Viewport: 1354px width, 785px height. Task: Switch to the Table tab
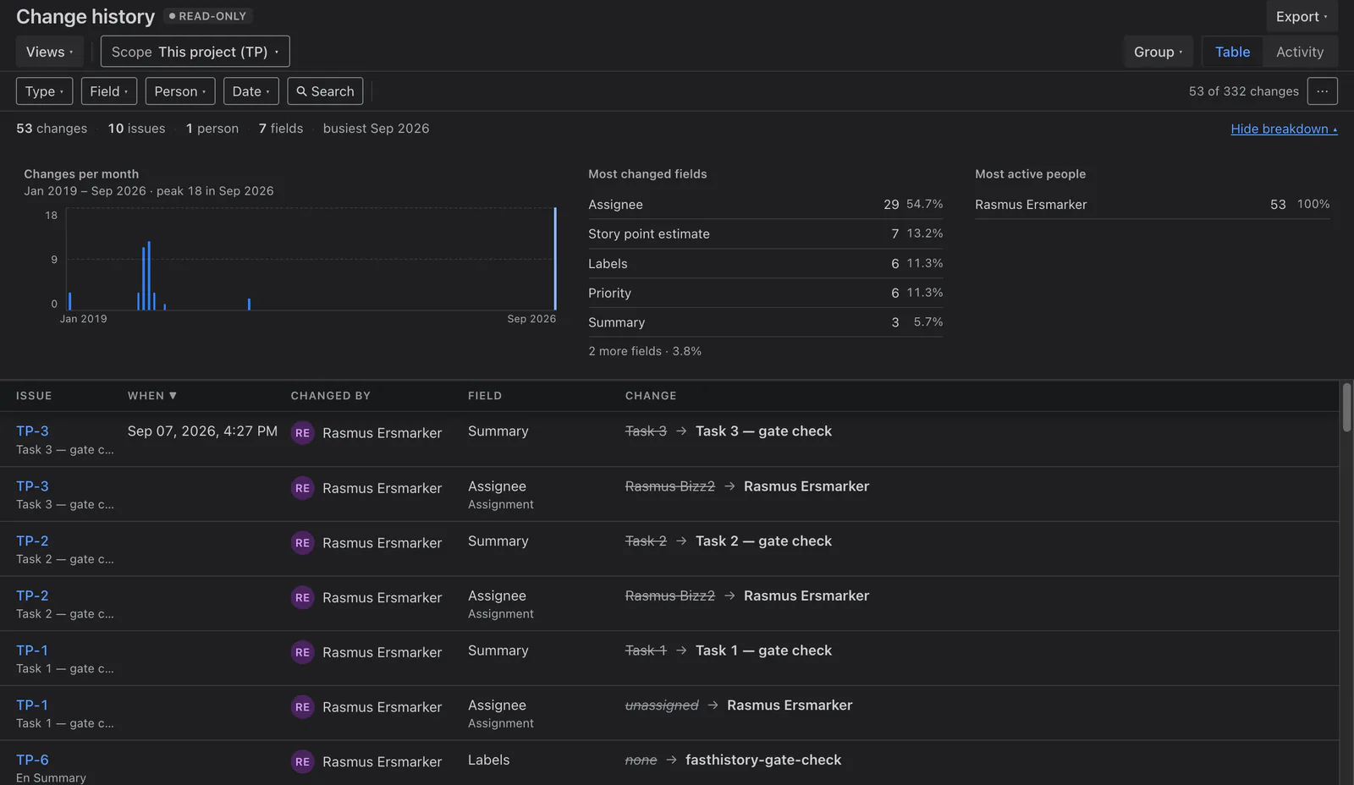click(x=1232, y=52)
